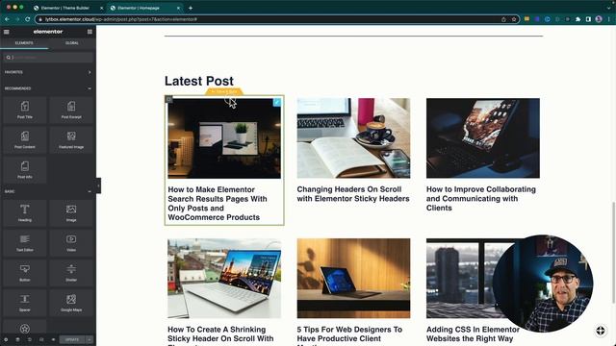616x346 pixels.
Task: Select the Spacer widget
Action: 25,303
